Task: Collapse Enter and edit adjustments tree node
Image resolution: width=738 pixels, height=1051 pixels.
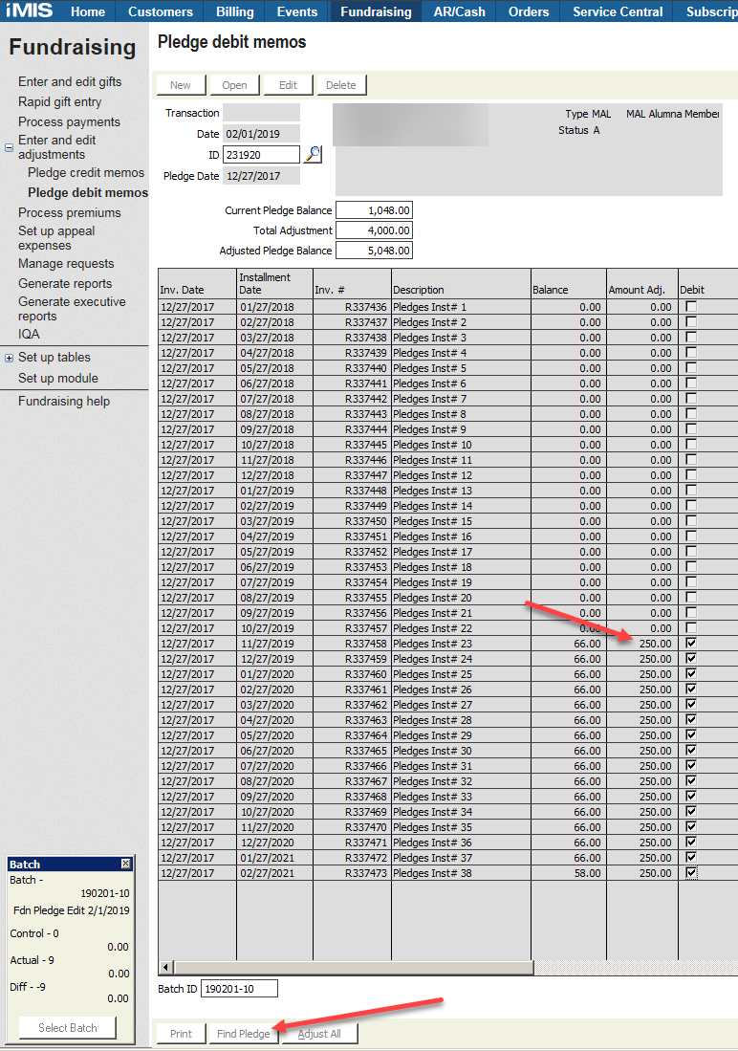Action: (9, 148)
